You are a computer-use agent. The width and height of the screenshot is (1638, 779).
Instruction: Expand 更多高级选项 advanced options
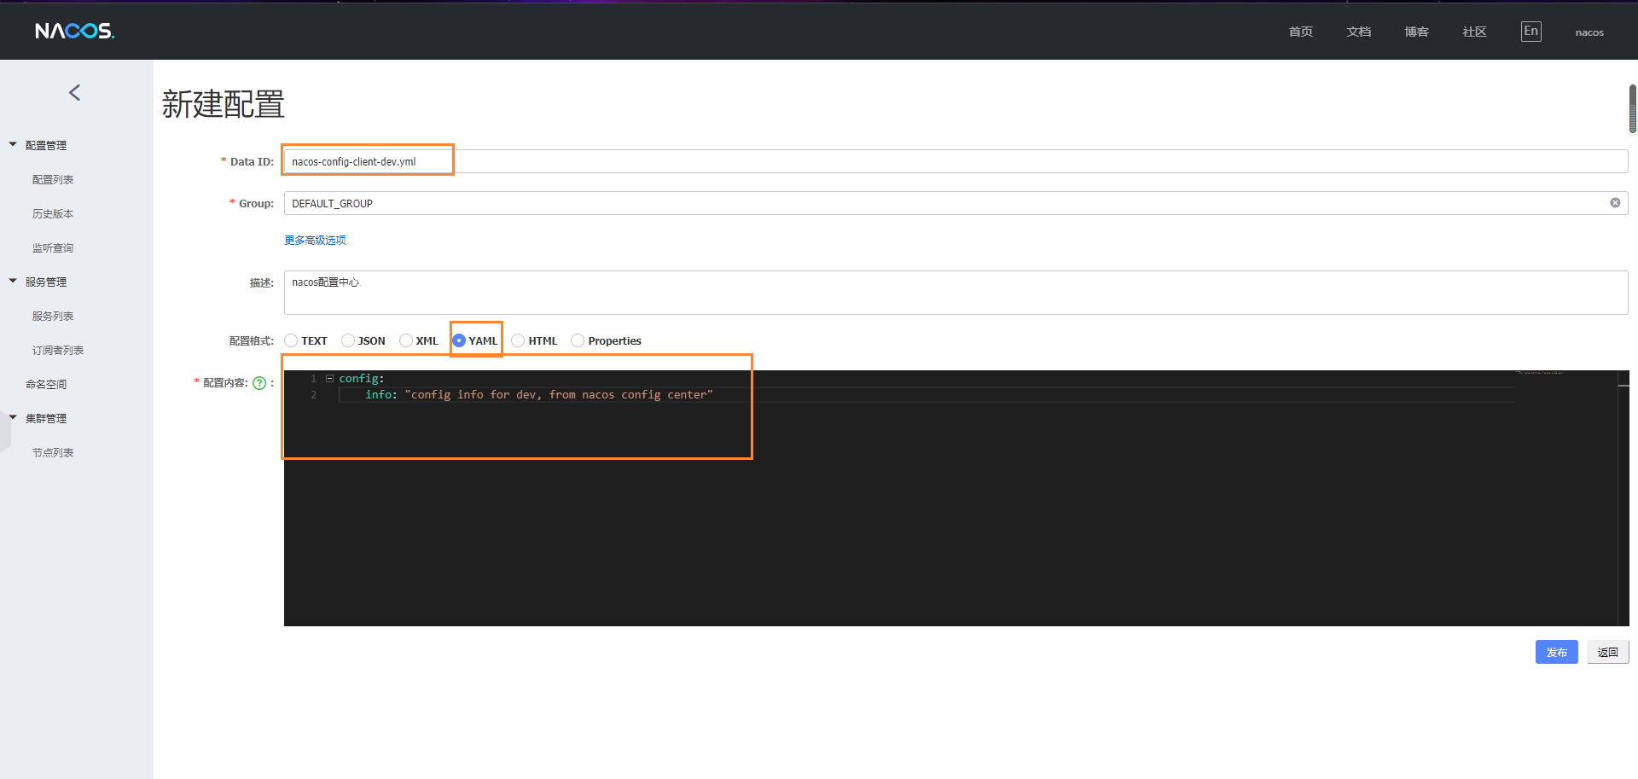[315, 240]
